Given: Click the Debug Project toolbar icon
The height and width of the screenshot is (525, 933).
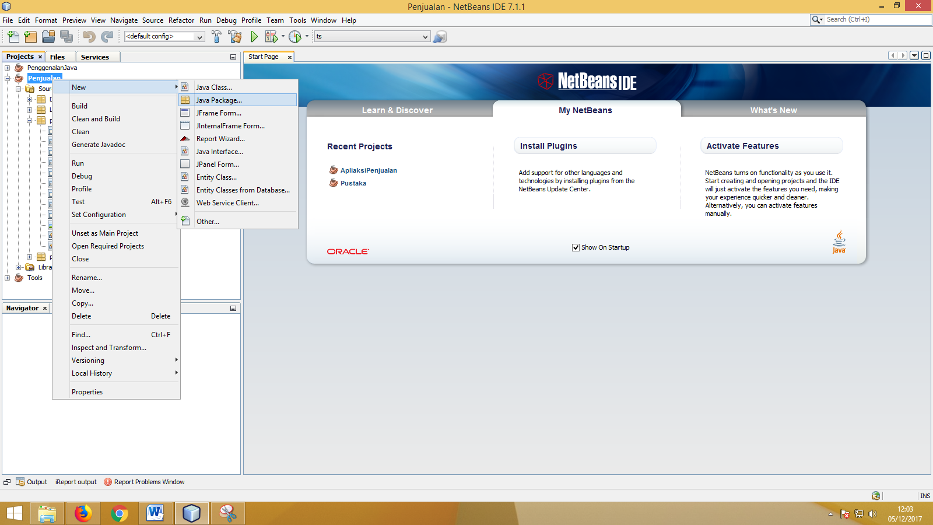Looking at the screenshot, I should [271, 37].
